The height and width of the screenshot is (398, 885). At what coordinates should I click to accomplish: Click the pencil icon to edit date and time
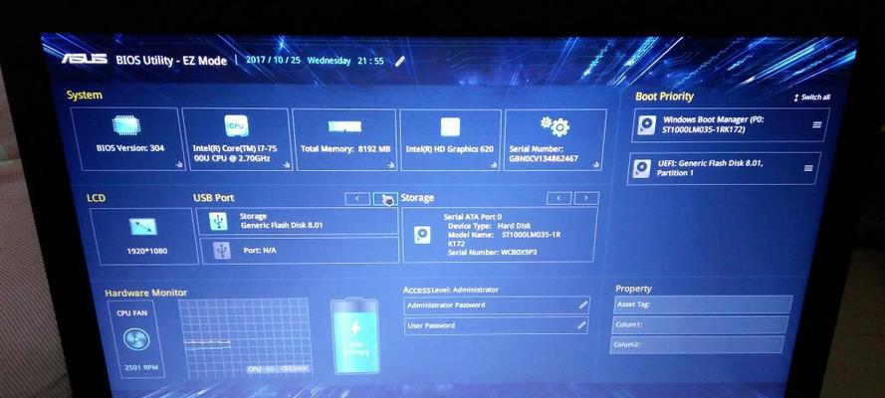click(x=399, y=61)
